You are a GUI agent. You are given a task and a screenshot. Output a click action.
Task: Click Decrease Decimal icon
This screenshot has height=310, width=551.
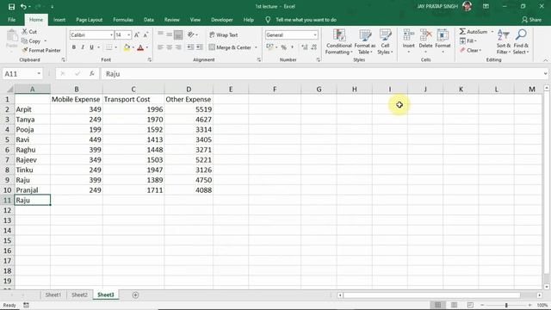[313, 47]
